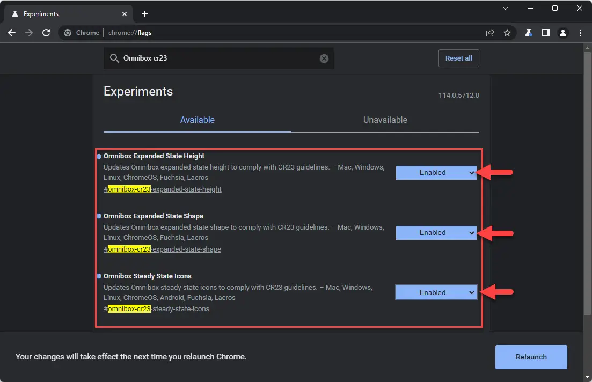Switch to the Available tab
The image size is (592, 382).
[x=197, y=120]
